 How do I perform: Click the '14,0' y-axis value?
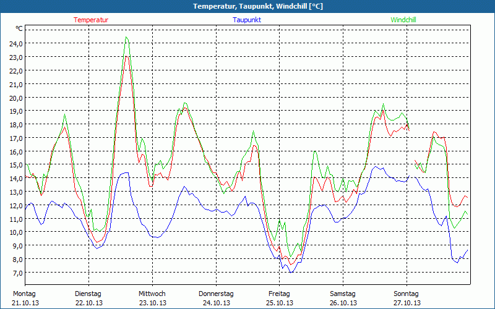(x=16, y=179)
